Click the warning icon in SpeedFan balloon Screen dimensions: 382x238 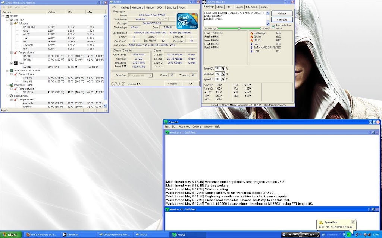[x=321, y=222]
